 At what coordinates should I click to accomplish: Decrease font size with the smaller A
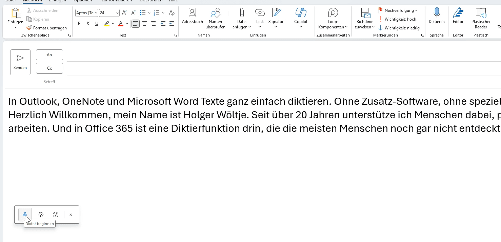(134, 13)
